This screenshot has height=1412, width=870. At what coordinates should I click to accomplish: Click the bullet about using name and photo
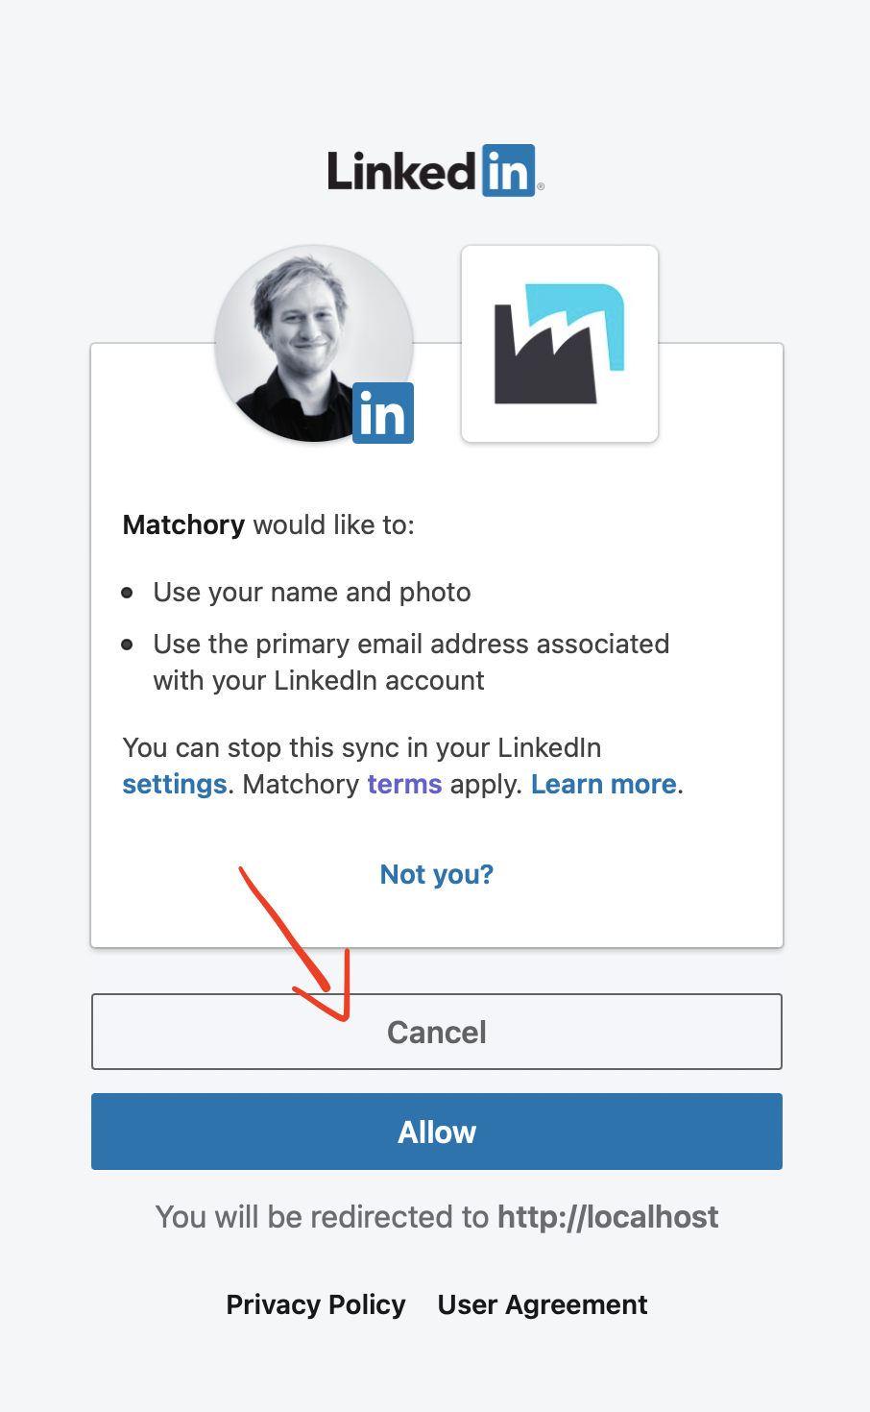pos(311,592)
